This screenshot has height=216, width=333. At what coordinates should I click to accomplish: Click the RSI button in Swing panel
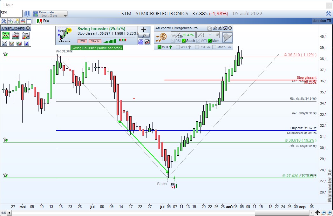(x=82, y=41)
